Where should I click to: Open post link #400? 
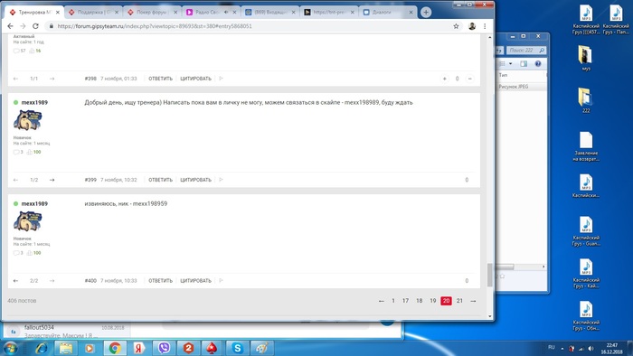pos(90,281)
